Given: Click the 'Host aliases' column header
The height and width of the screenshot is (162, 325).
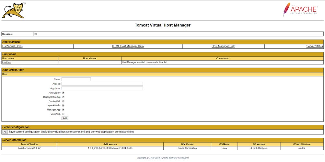Looking at the screenshot, I should point(89,58).
